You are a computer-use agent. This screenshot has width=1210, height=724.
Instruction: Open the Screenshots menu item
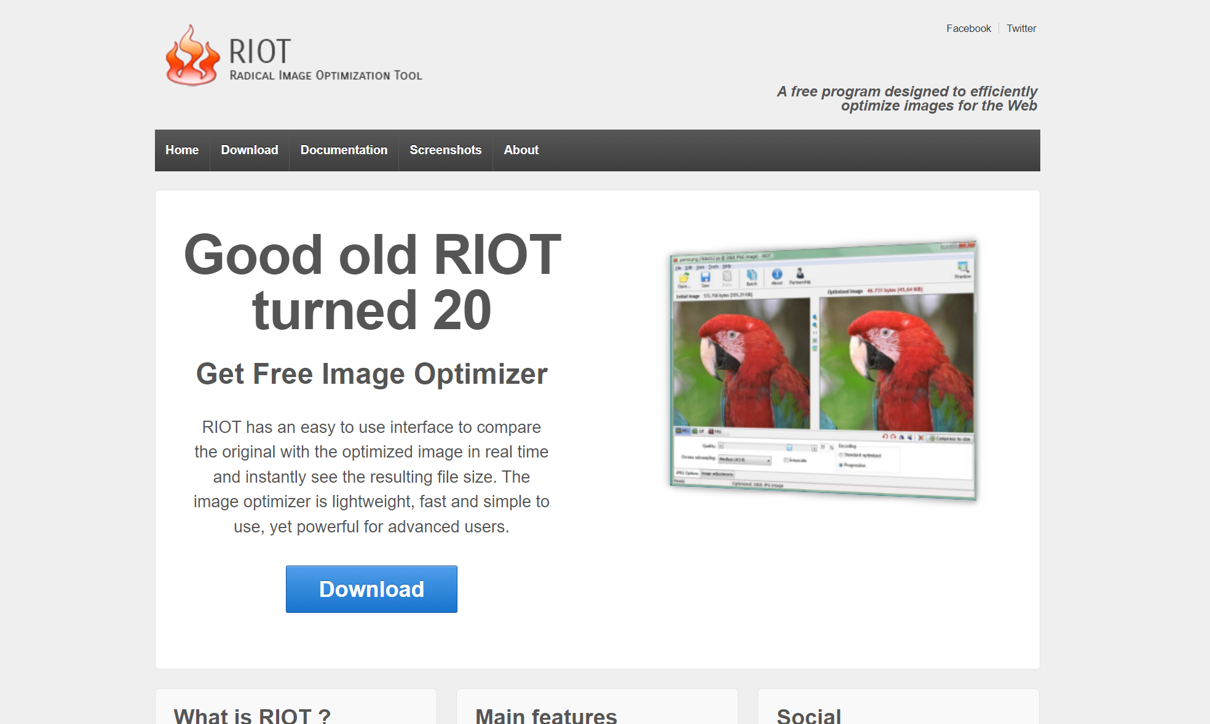[445, 150]
